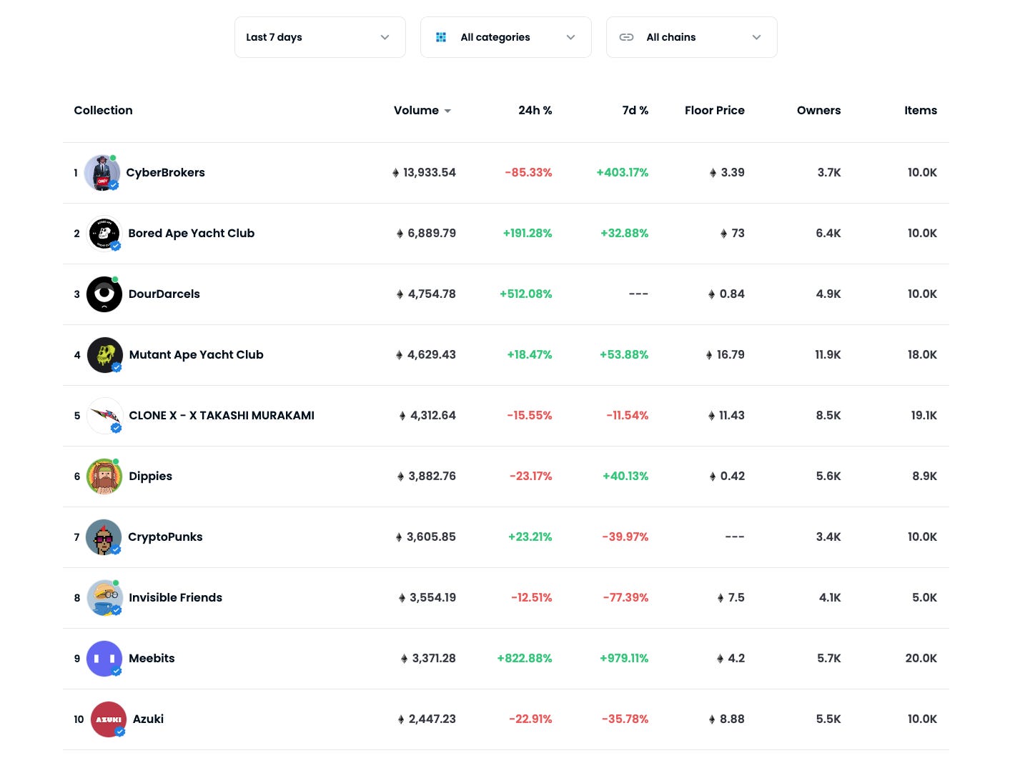Sort by the Volume column header
Viewport: 1010px width, 758px height.
pyautogui.click(x=416, y=110)
